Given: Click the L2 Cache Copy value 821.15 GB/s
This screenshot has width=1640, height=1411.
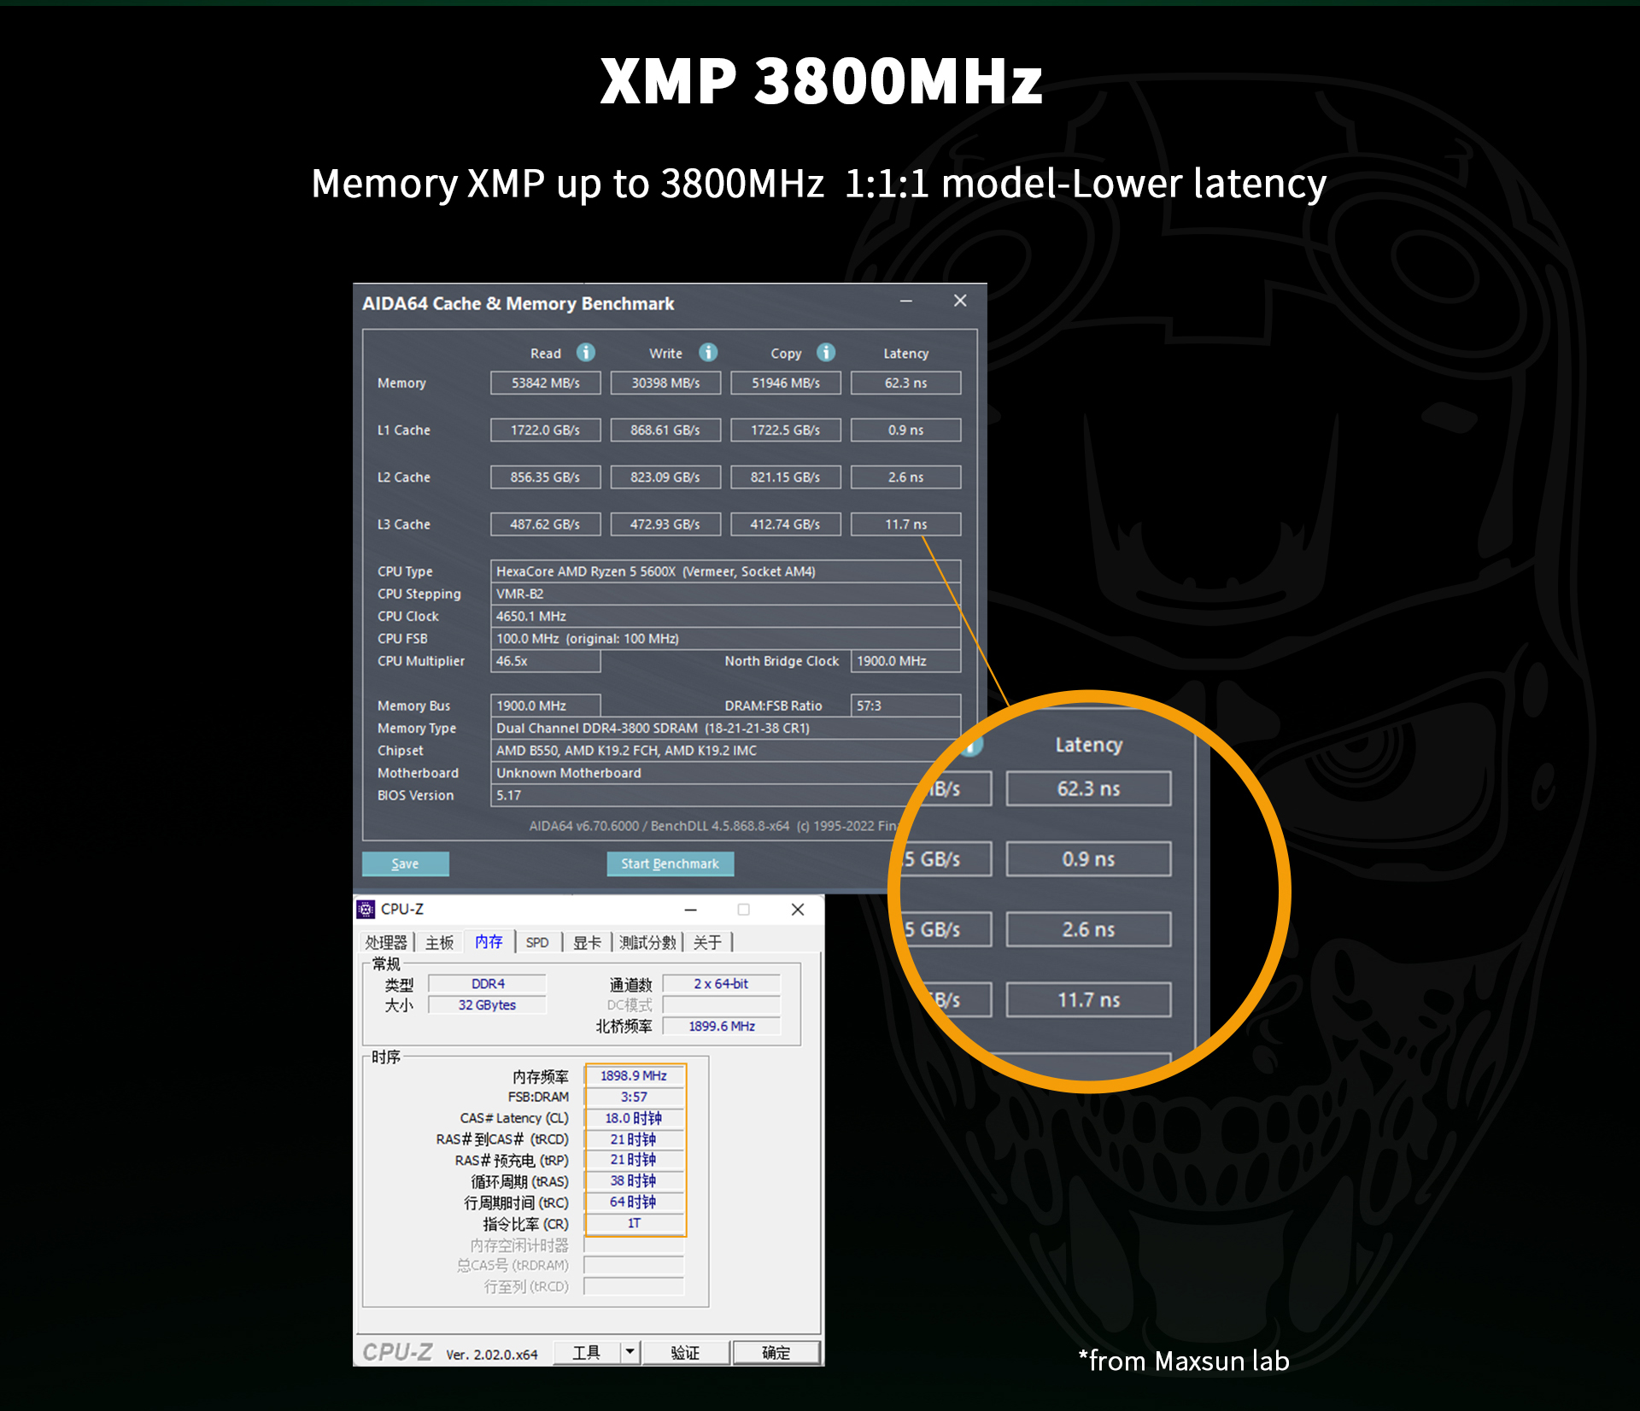Looking at the screenshot, I should [x=786, y=477].
